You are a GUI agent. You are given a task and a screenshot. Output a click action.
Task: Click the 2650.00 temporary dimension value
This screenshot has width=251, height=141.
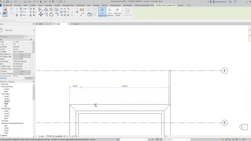[x=125, y=86]
